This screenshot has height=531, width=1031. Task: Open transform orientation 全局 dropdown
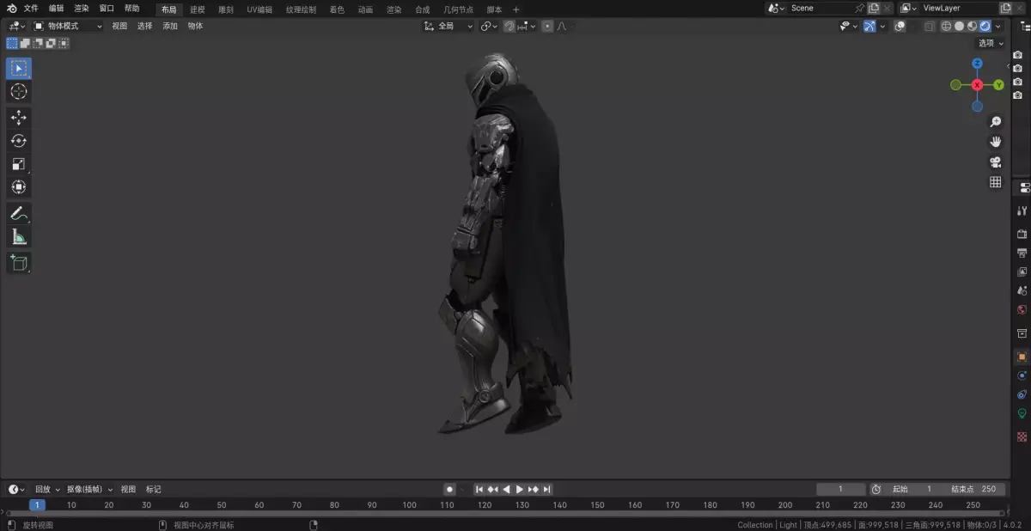click(x=449, y=26)
